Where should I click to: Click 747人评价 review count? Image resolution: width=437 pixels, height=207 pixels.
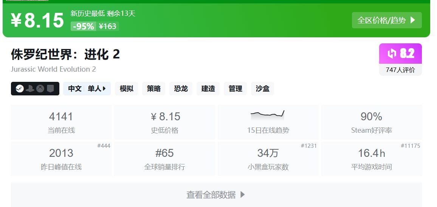pos(400,70)
